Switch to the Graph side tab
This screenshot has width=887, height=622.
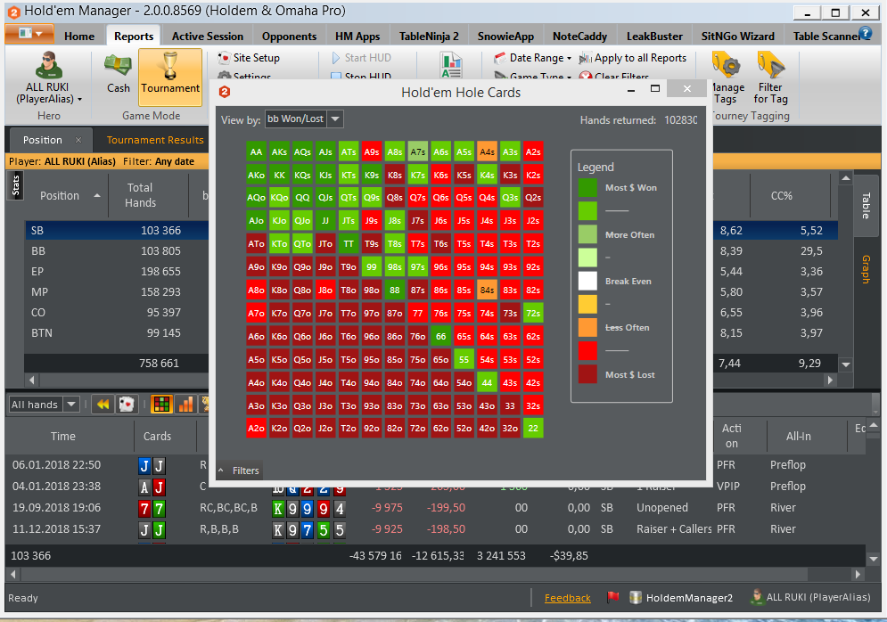click(x=866, y=268)
